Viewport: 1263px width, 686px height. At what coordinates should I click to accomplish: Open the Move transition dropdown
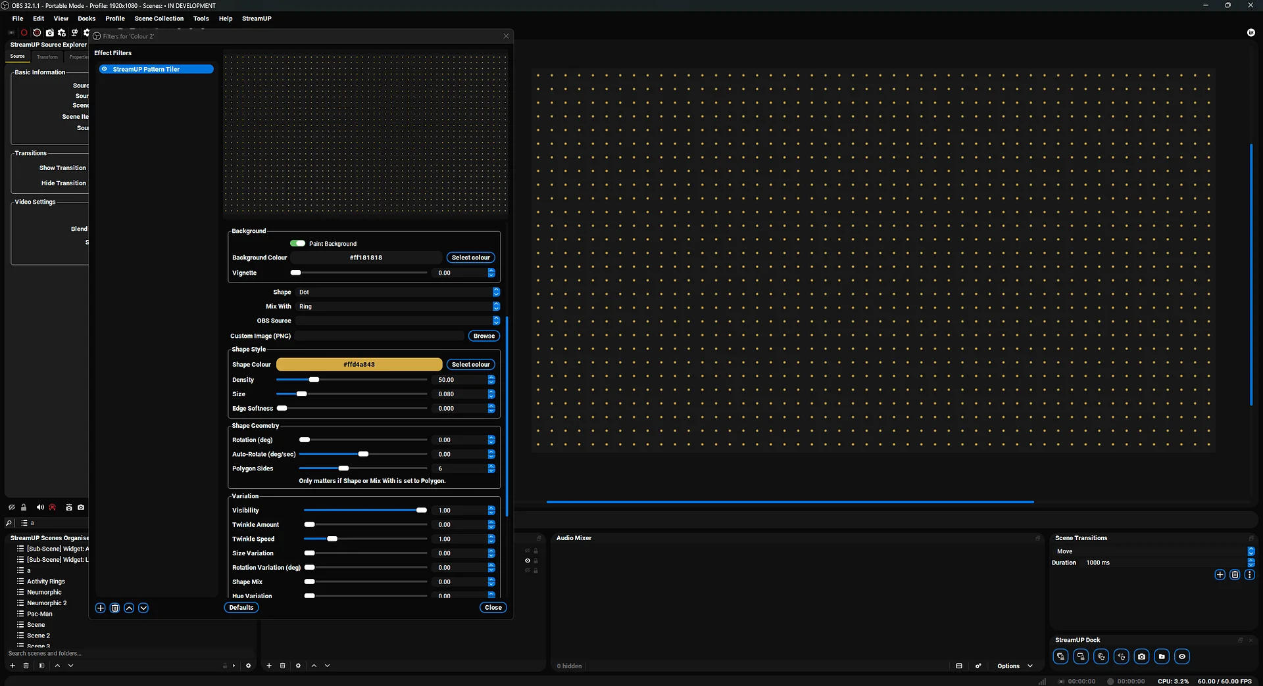coord(1154,551)
